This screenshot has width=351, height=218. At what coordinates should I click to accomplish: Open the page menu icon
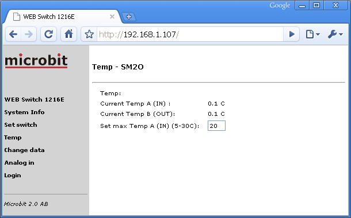coord(312,34)
